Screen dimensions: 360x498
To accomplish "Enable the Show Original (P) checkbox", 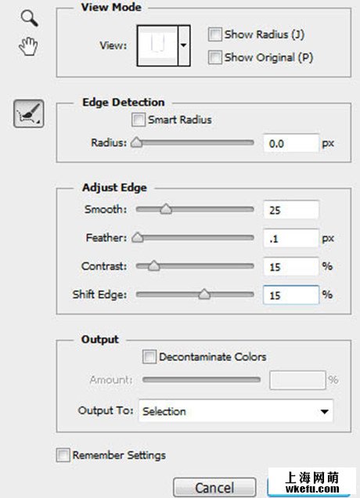I will [x=214, y=57].
